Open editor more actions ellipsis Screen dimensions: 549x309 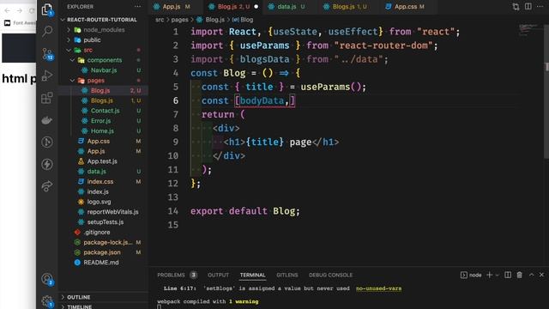(540, 6)
